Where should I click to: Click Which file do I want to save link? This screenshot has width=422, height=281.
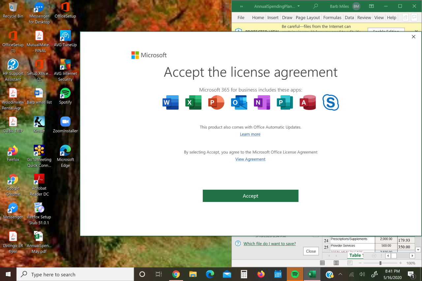point(270,244)
